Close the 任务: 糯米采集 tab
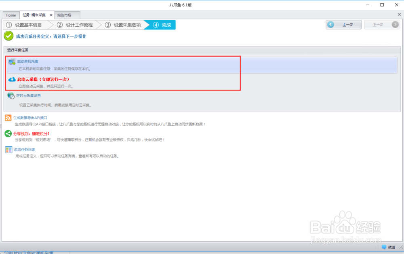This screenshot has height=254, width=404. point(51,15)
